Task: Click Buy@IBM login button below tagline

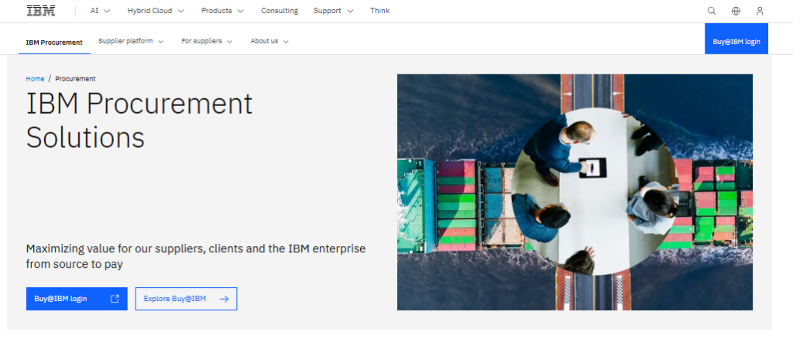Action: 77,299
